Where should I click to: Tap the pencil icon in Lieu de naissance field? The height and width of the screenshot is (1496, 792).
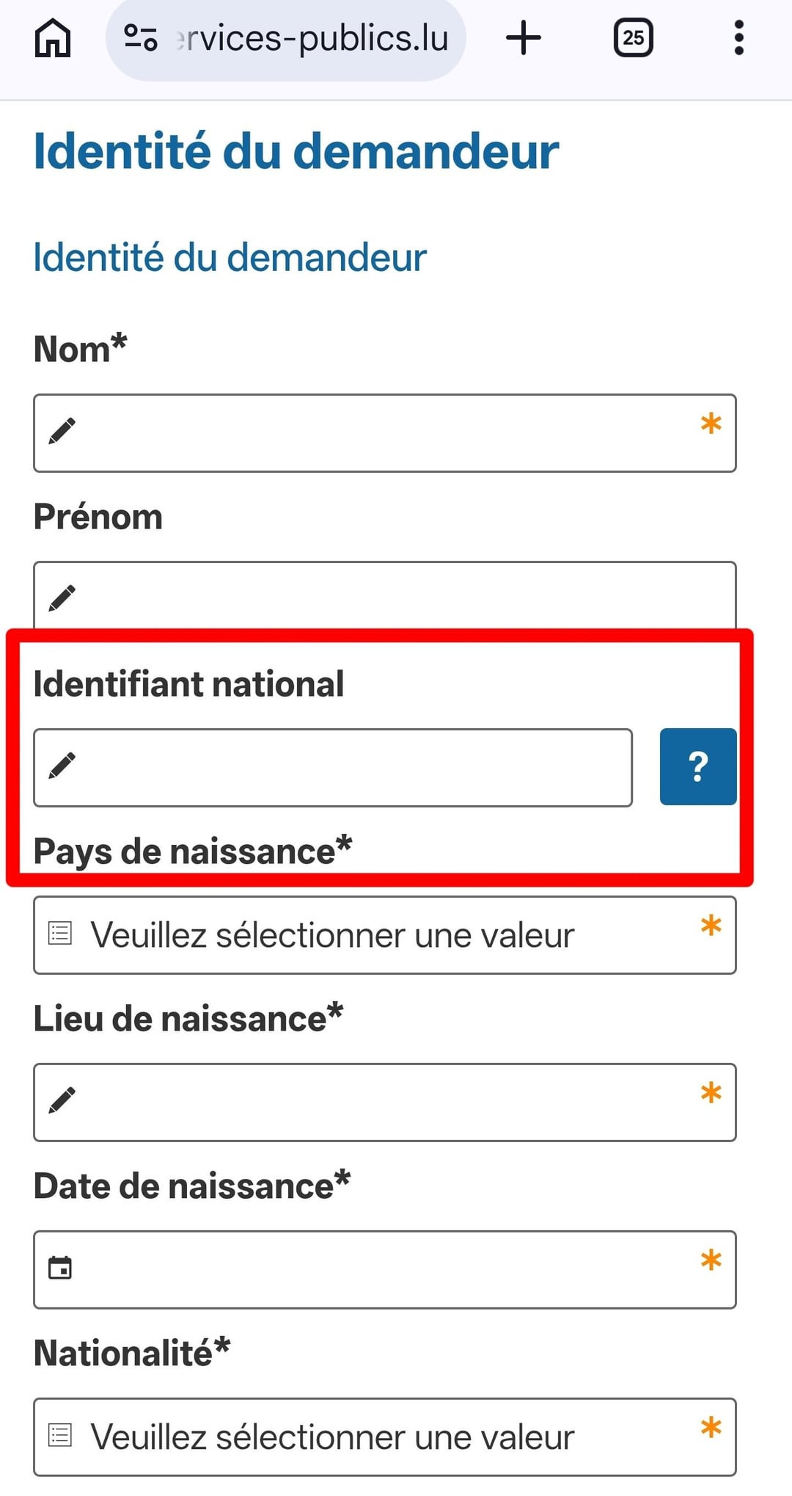pyautogui.click(x=62, y=1100)
